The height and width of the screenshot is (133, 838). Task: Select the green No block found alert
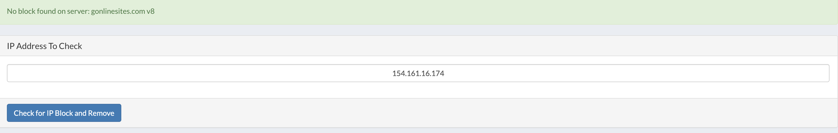419,12
